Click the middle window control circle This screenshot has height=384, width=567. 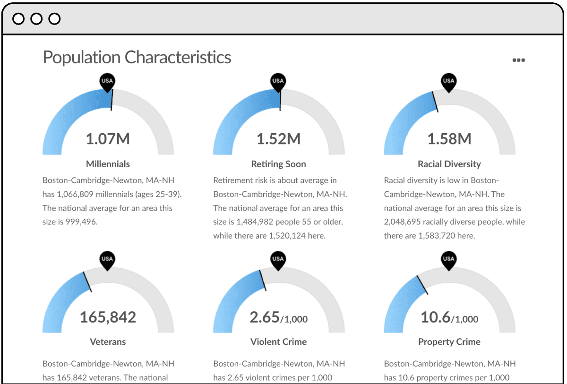pos(36,19)
